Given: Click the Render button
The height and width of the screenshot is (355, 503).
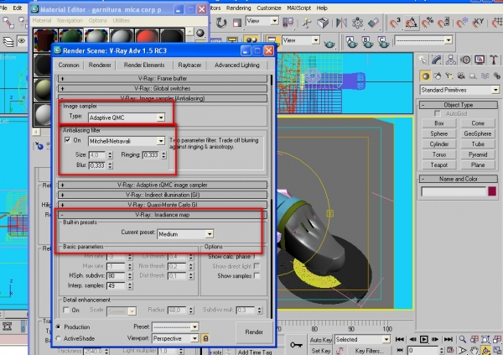Looking at the screenshot, I should (254, 332).
